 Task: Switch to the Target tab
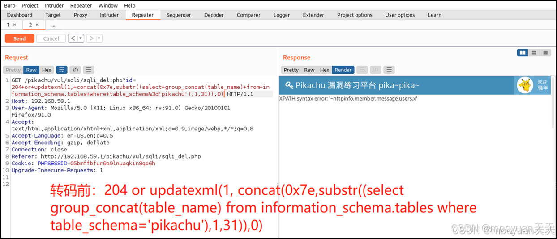coord(53,15)
